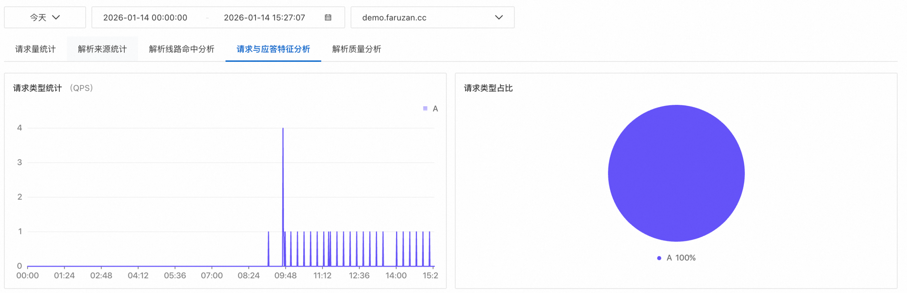Click the purple pie chart slice A
Screen dimensions: 907x293
tap(676, 173)
